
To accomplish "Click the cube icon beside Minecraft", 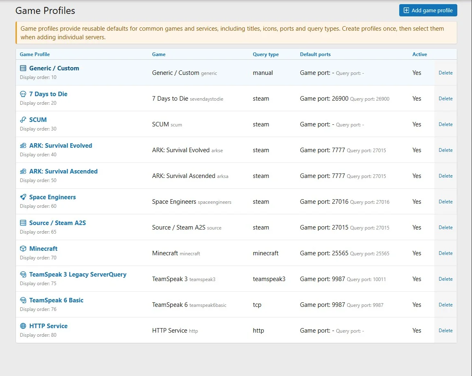I will 23,249.
